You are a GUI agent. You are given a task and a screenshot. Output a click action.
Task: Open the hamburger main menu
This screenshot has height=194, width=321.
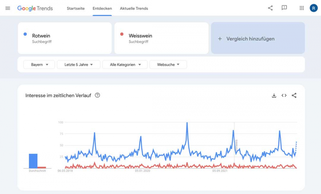pyautogui.click(x=8, y=8)
